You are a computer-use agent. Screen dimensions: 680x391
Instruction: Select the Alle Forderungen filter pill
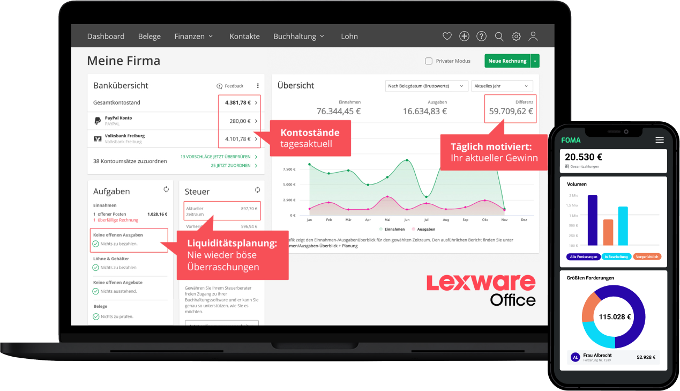584,257
